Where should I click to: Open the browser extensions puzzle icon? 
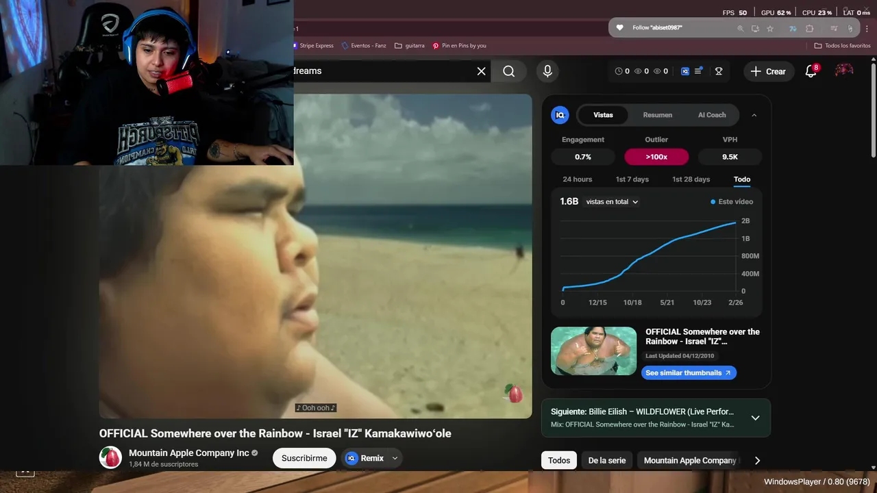tap(810, 29)
